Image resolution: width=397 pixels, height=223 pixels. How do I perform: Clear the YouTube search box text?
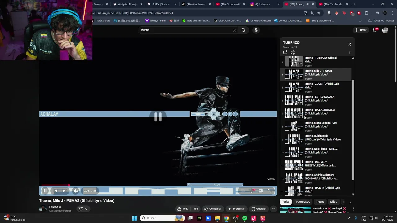(x=234, y=30)
